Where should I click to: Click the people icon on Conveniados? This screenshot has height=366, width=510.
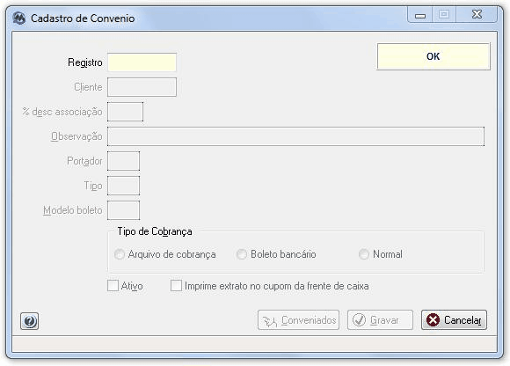[270, 321]
